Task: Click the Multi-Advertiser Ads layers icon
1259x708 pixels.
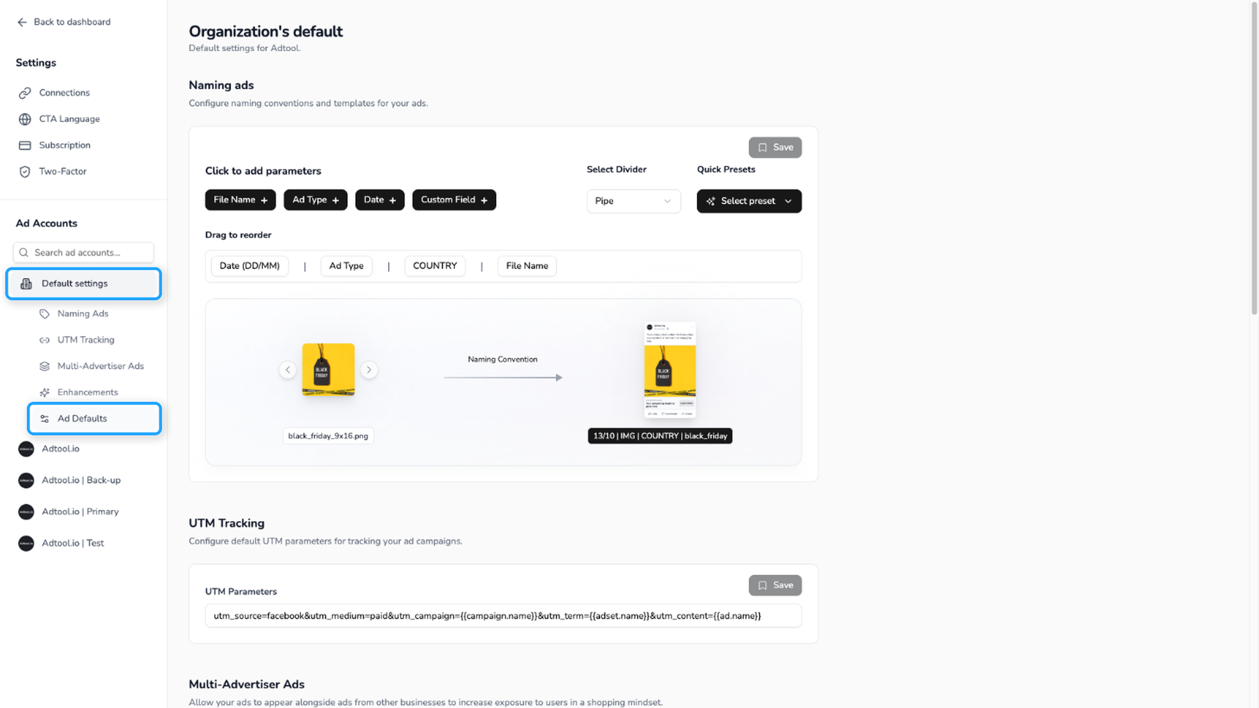Action: (x=45, y=366)
